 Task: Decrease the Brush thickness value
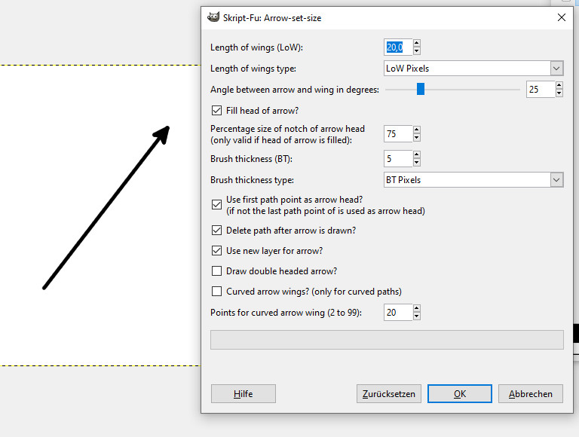pyautogui.click(x=417, y=163)
